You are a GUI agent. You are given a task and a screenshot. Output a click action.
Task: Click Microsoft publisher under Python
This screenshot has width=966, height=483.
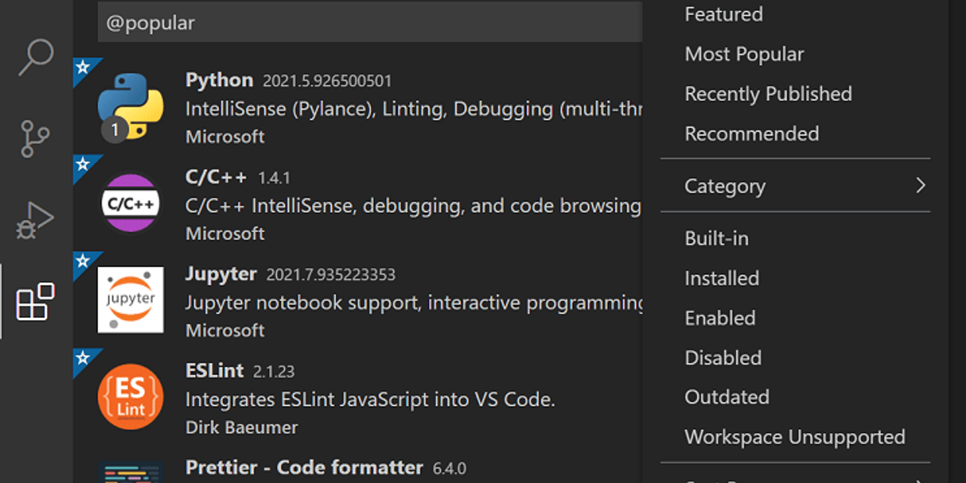click(225, 137)
